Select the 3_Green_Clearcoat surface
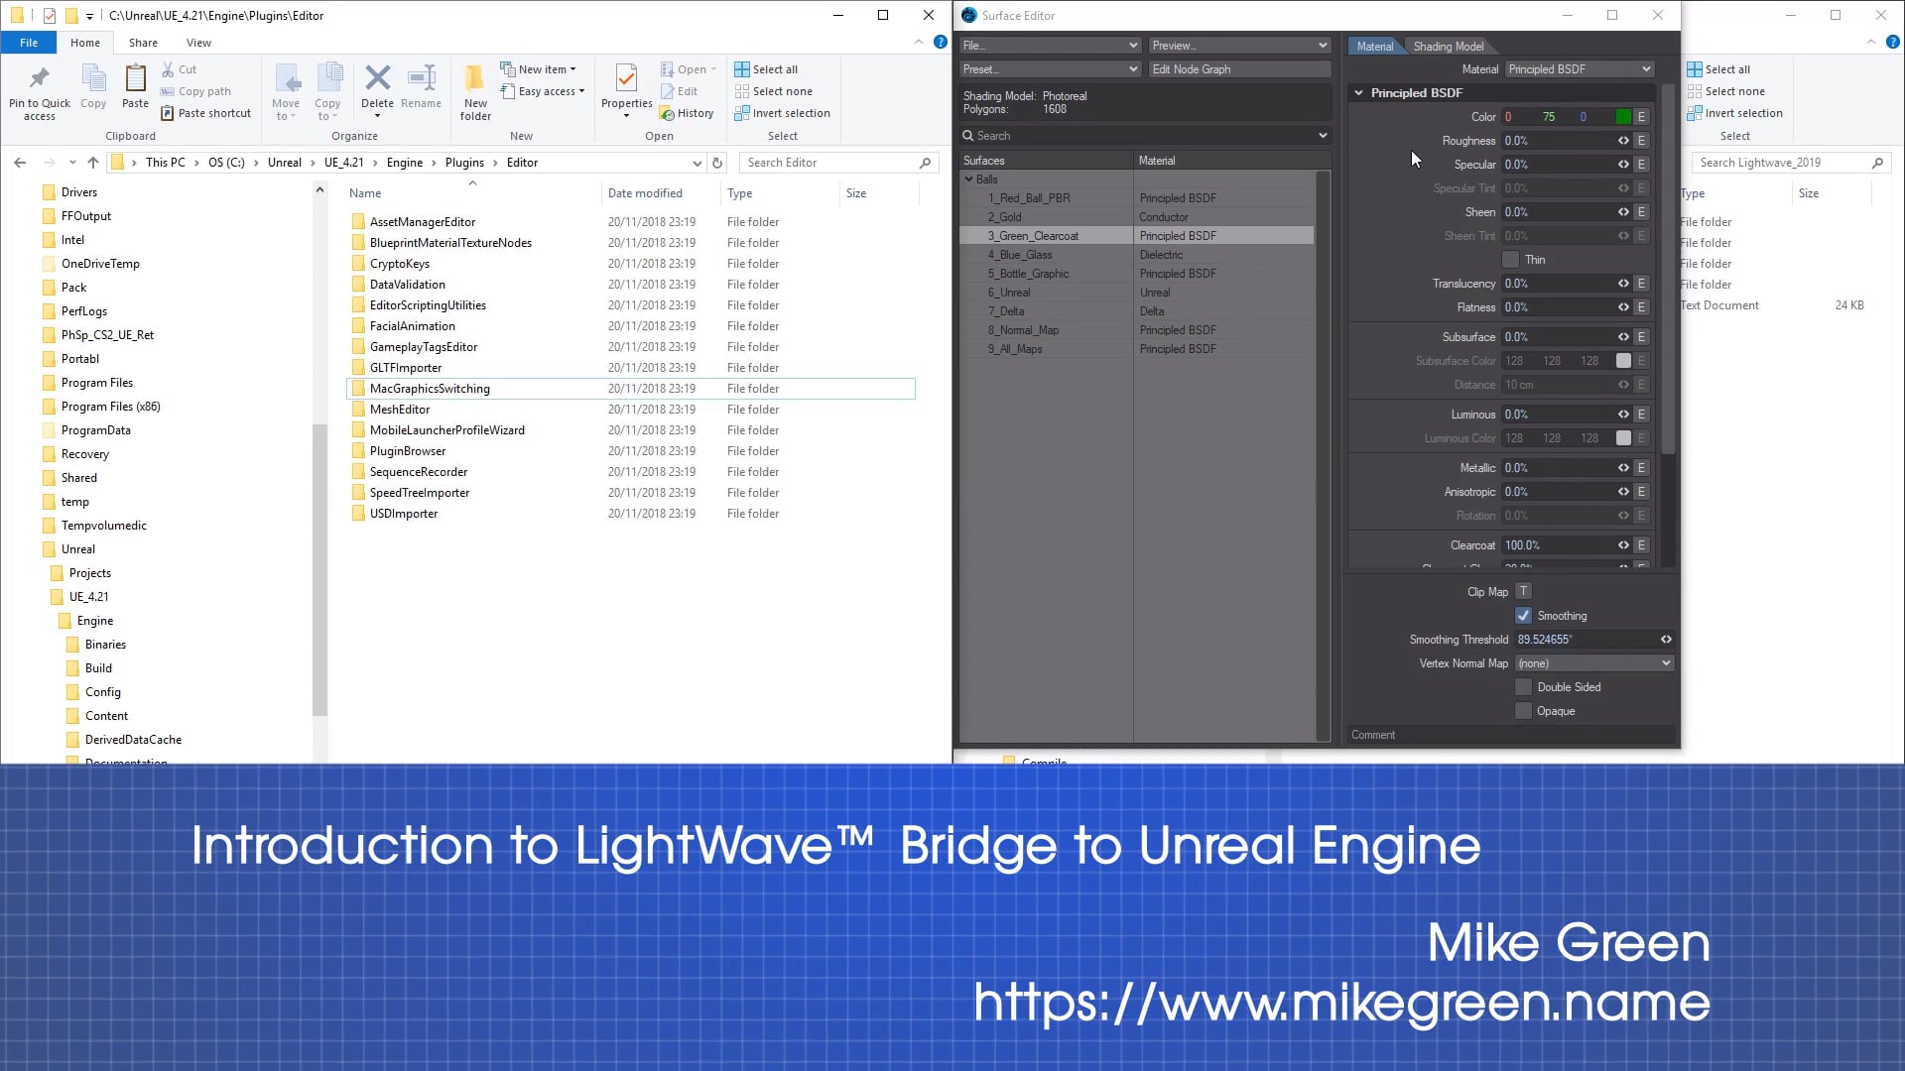This screenshot has width=1905, height=1071. (x=1136, y=236)
